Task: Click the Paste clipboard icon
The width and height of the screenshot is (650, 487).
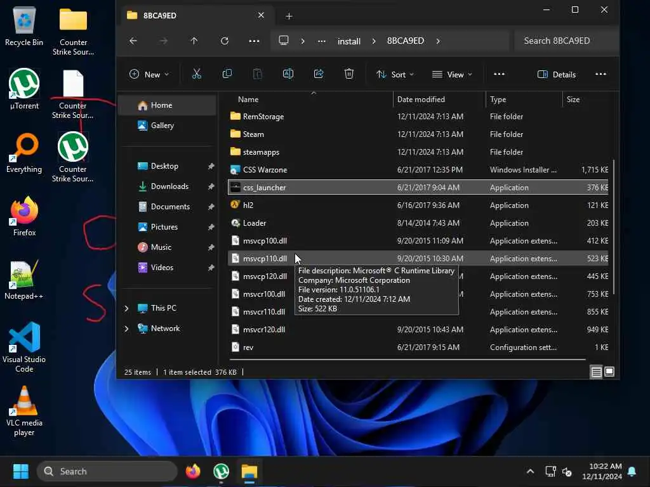Action: pos(258,74)
